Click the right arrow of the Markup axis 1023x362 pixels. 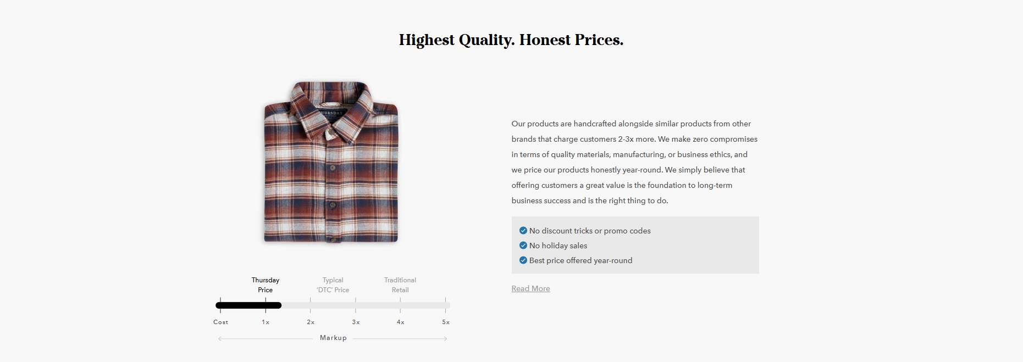click(x=445, y=339)
